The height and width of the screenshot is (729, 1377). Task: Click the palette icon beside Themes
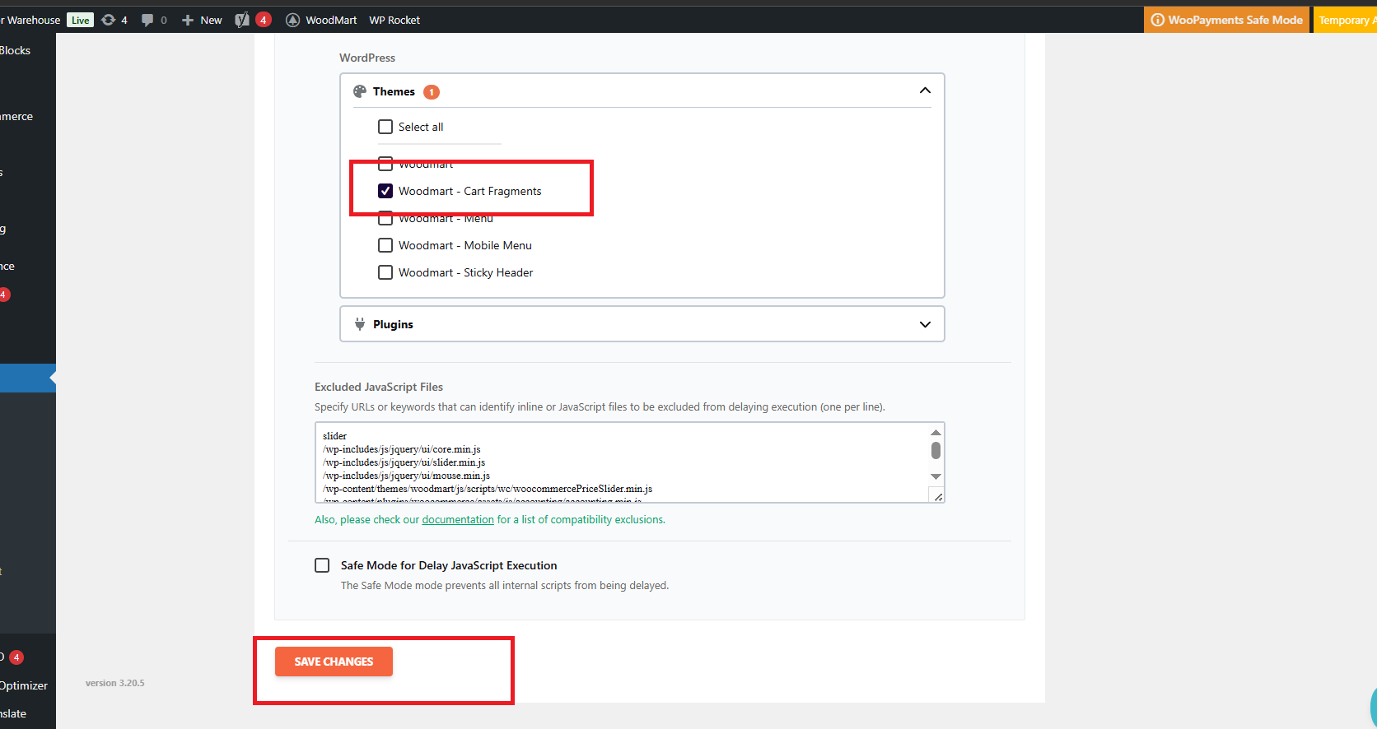(x=360, y=91)
